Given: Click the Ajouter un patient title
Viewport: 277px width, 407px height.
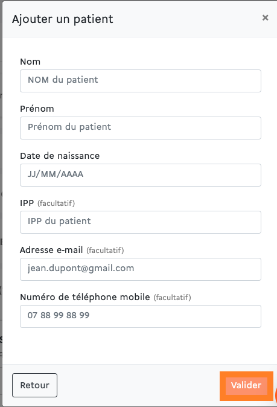Looking at the screenshot, I should click(x=63, y=19).
